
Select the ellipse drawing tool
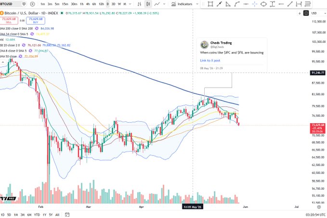click(x=263, y=4)
